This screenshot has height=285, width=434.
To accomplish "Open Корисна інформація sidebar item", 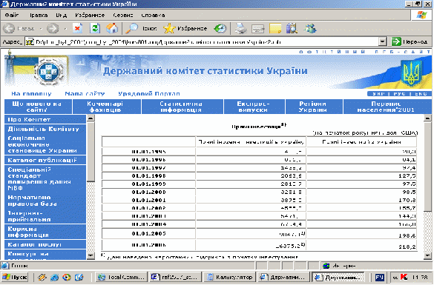I will pos(45,232).
